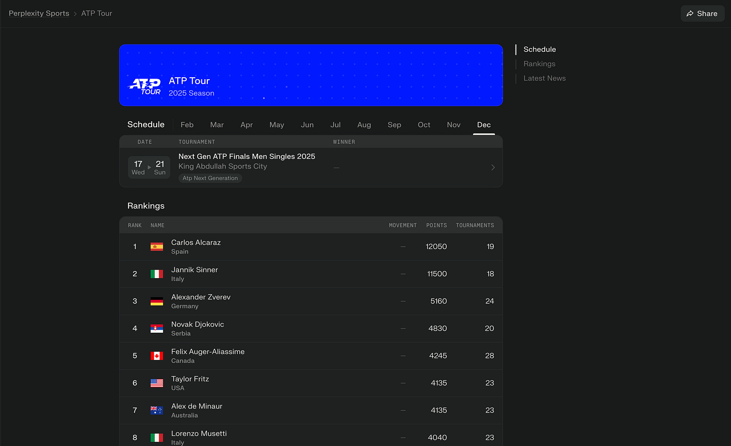Click the 12050 points value
The image size is (731, 446).
point(436,247)
